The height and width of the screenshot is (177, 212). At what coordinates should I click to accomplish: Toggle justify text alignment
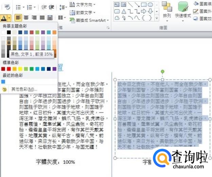42,18
